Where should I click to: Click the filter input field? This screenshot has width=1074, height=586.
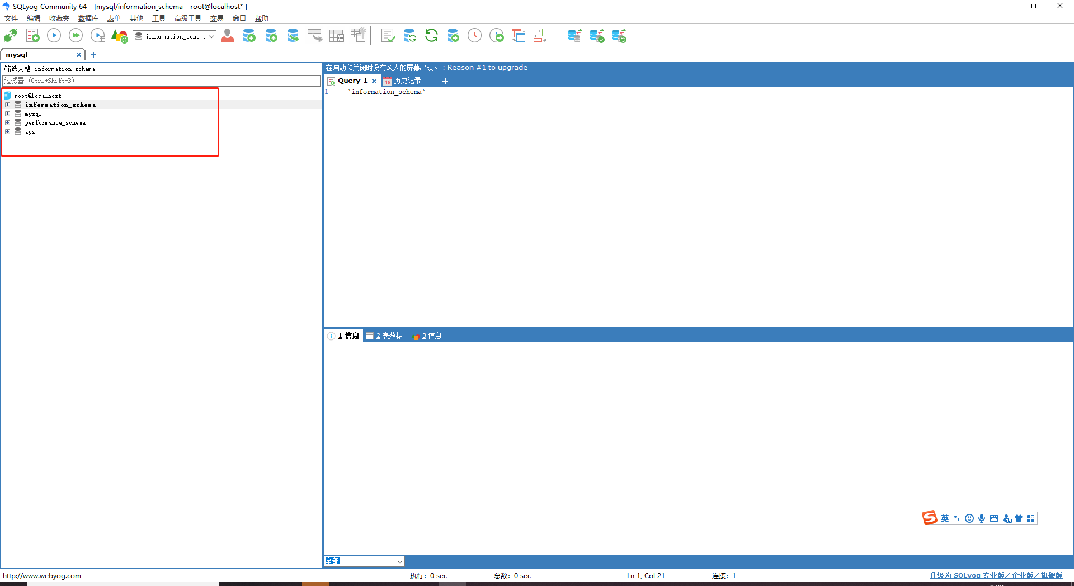161,81
